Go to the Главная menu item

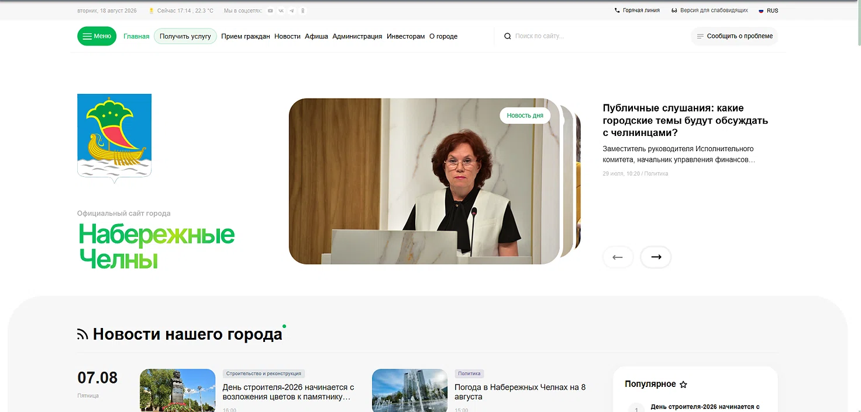pos(136,36)
